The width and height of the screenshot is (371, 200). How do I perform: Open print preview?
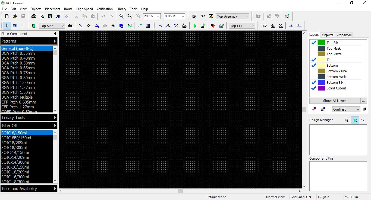click(x=42, y=16)
